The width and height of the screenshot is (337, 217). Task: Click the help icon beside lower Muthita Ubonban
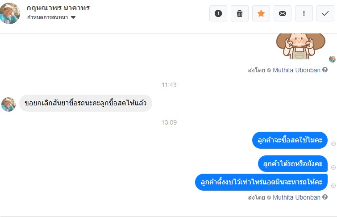[325, 197]
